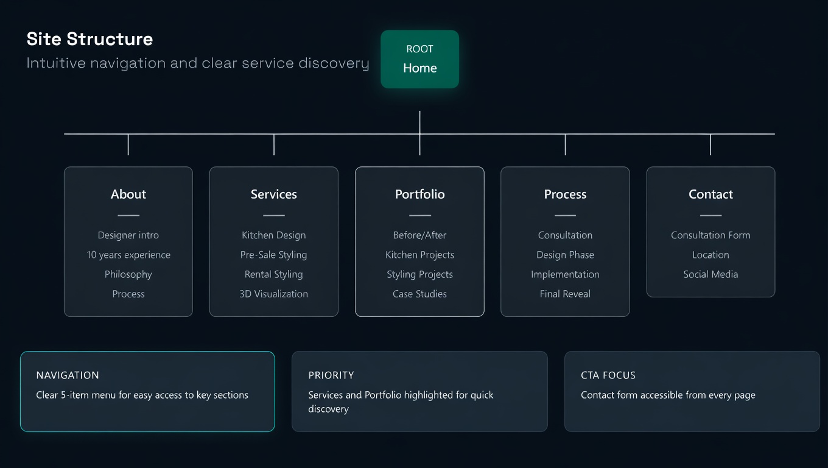828x468 pixels.
Task: Click the Site Structure title
Action: click(x=89, y=39)
